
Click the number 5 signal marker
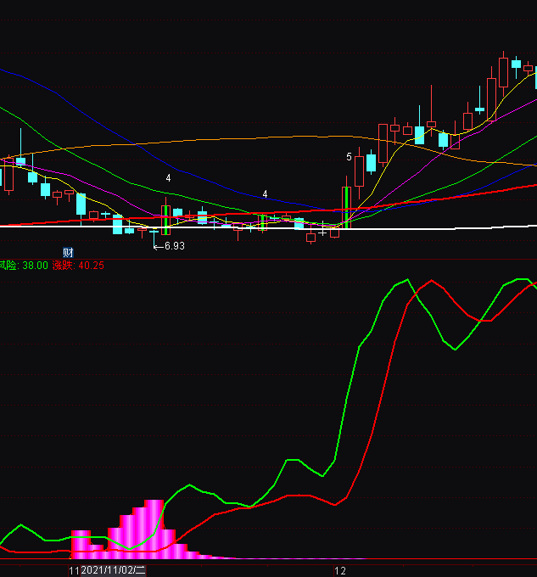tap(349, 157)
